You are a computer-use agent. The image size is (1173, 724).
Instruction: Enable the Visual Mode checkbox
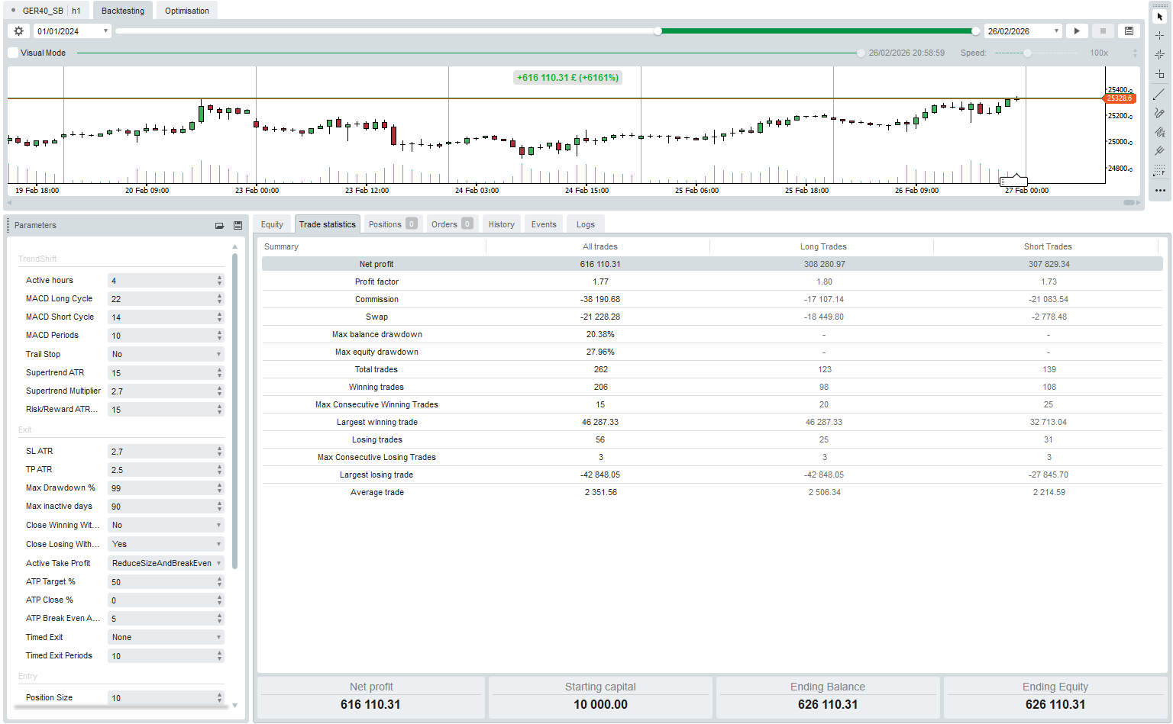(x=13, y=53)
